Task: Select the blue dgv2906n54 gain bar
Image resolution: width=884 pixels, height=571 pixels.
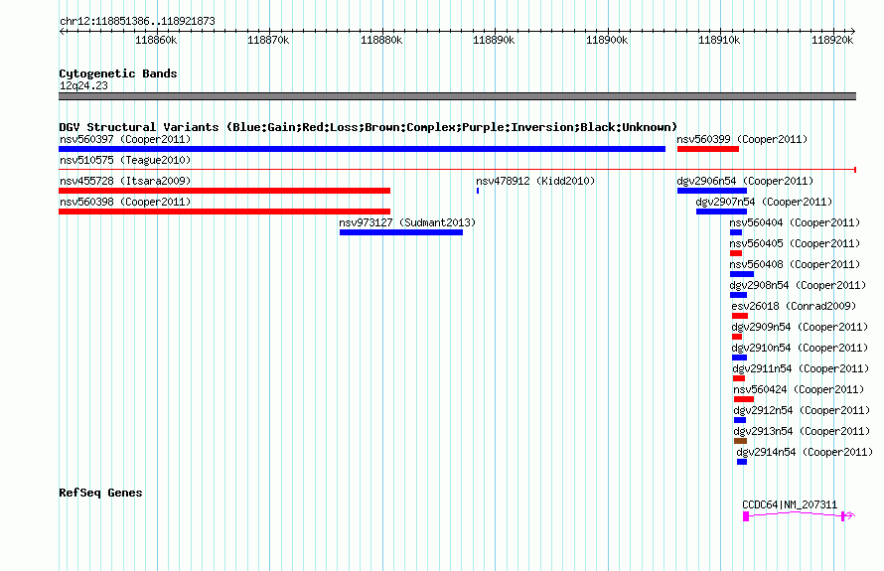Action: pyautogui.click(x=712, y=191)
